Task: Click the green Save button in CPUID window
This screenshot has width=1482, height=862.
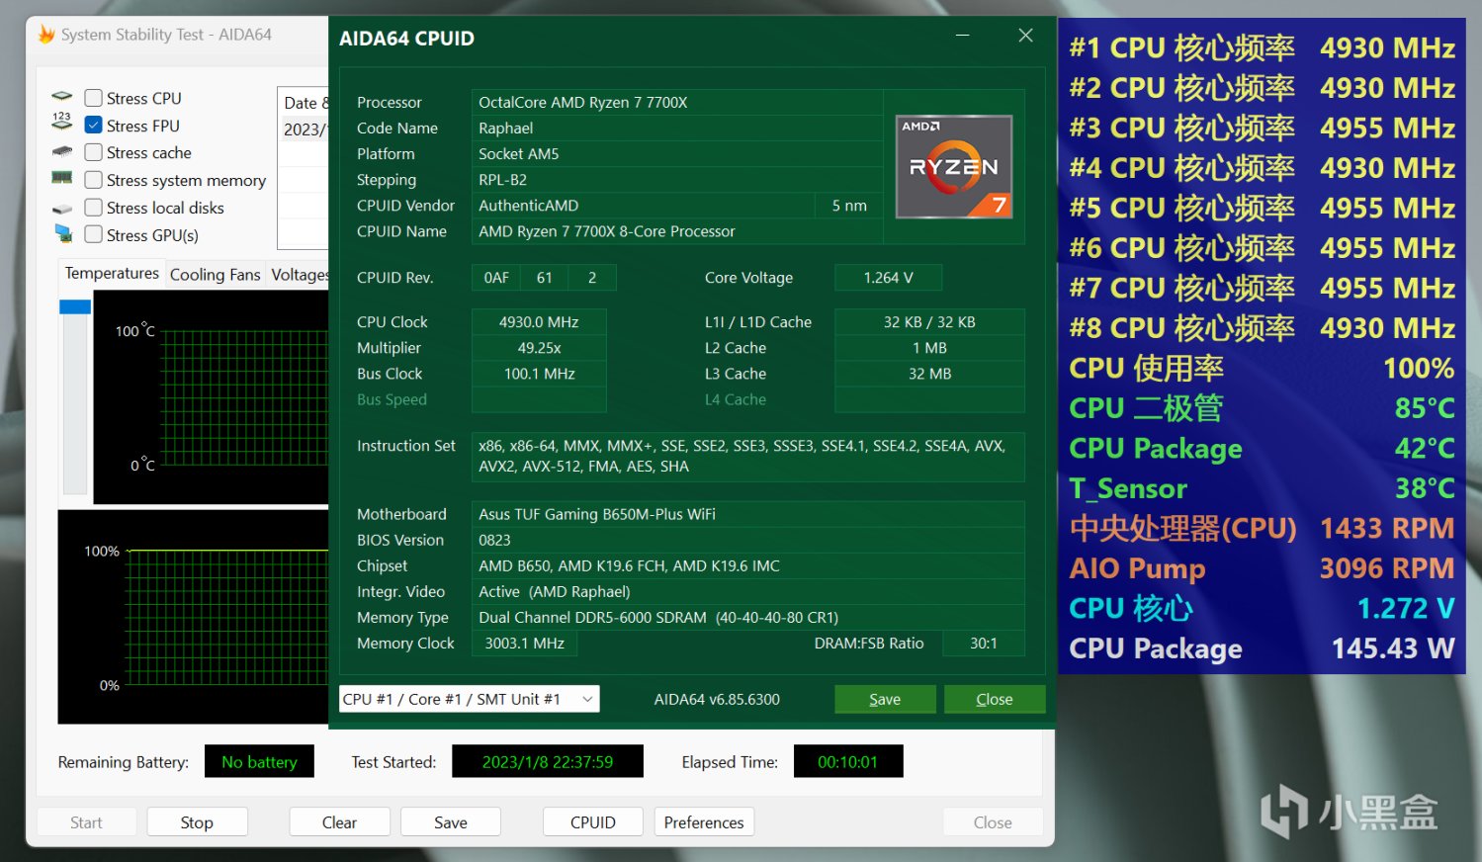Action: (x=885, y=699)
